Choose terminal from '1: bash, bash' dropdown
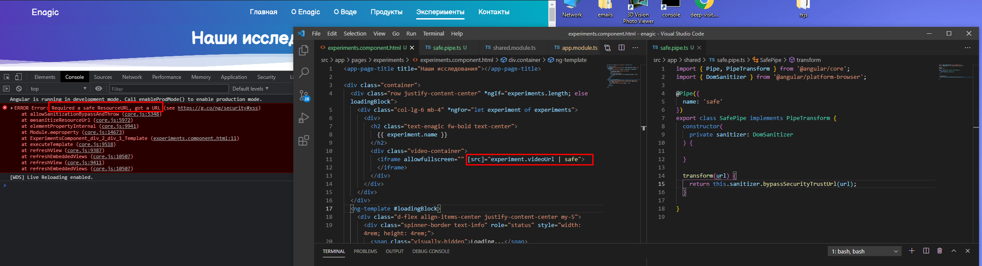This screenshot has width=982, height=266. click(x=864, y=251)
